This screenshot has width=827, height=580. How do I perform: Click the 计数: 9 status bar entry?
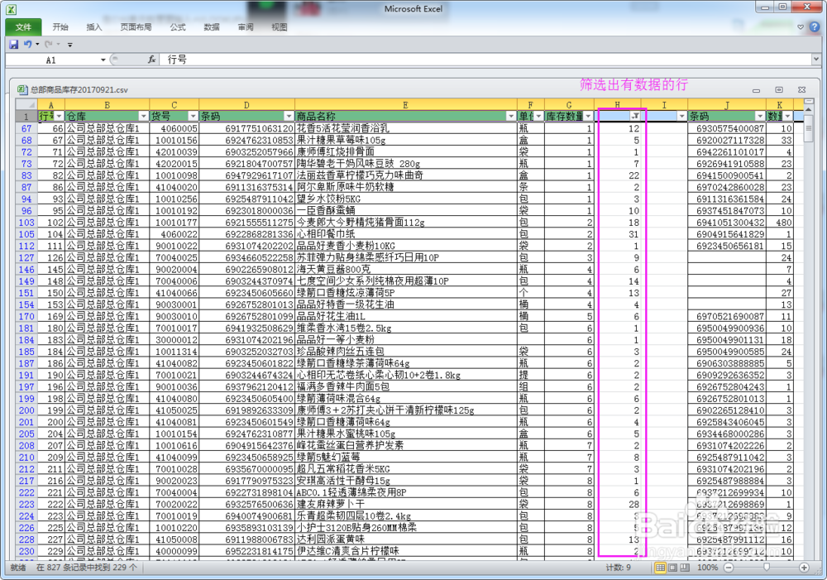[618, 568]
